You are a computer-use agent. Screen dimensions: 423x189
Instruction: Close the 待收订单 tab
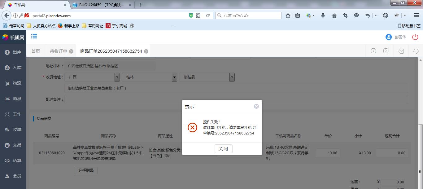tap(71, 51)
